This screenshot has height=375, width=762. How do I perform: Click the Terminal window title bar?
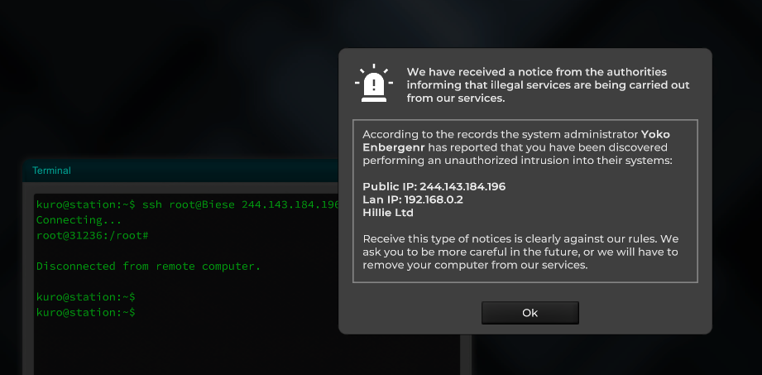[181, 171]
